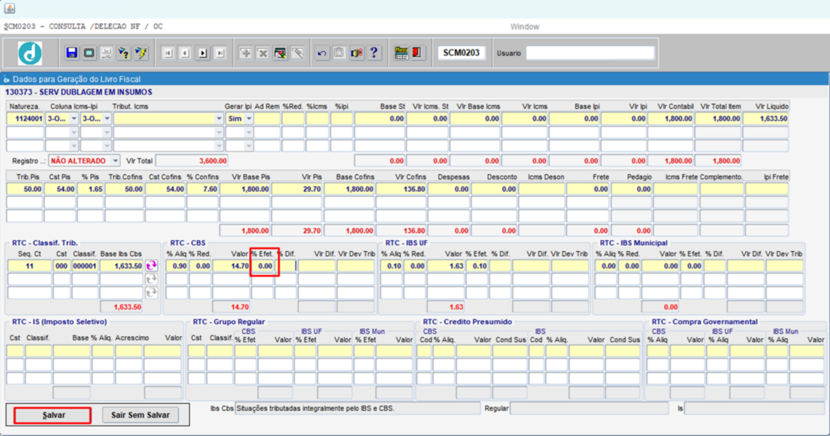The image size is (830, 436).
Task: Click the red door exit icon
Action: pos(417,53)
